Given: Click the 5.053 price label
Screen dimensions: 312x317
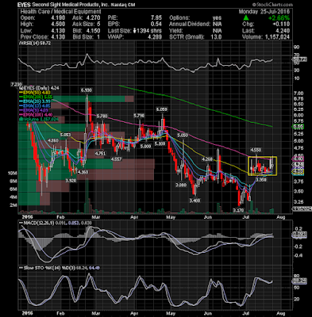Looking at the screenshot, I should 65,135.
